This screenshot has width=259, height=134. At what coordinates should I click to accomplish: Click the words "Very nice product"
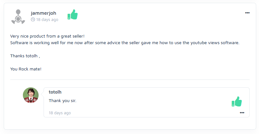[x=26, y=36]
